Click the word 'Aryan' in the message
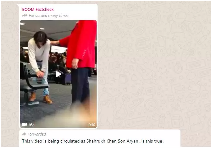 pos(132,141)
